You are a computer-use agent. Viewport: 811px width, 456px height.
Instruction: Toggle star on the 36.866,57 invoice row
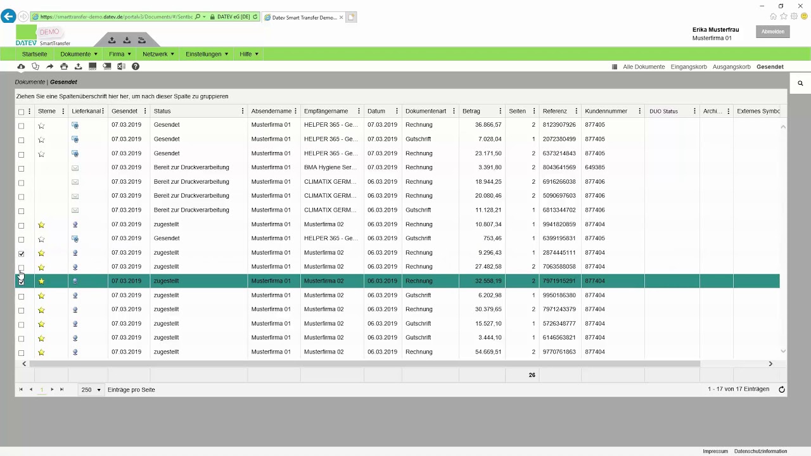point(41,125)
